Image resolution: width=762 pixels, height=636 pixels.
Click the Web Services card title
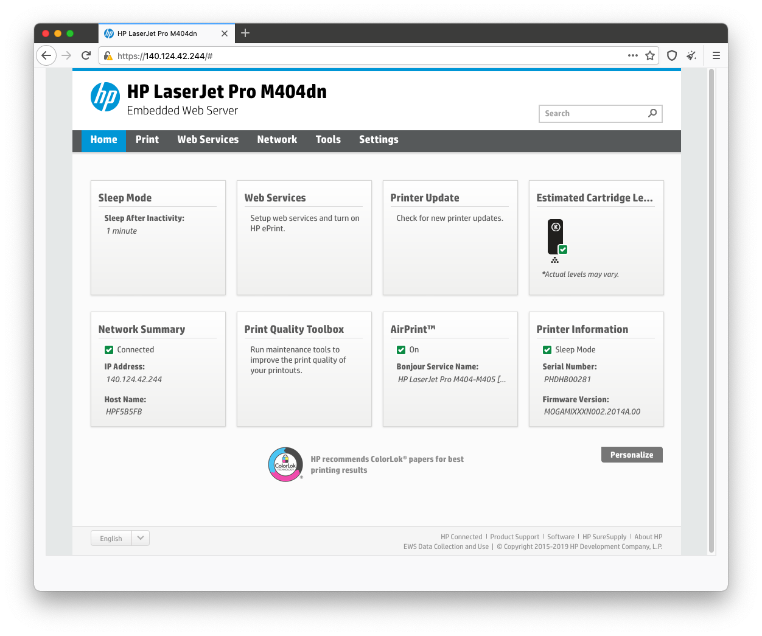tap(275, 198)
